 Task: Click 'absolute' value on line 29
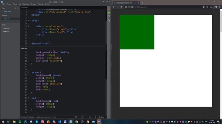(55, 84)
